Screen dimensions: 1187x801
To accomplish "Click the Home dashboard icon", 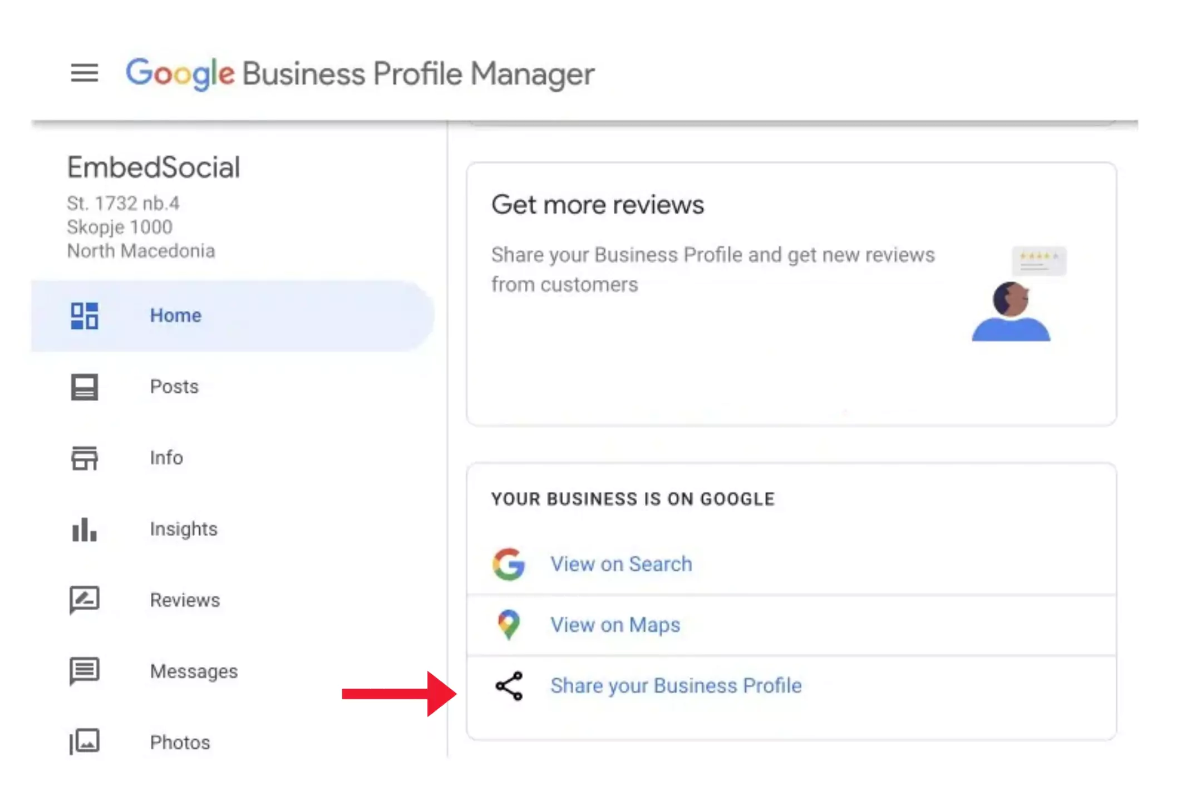I will pos(84,315).
